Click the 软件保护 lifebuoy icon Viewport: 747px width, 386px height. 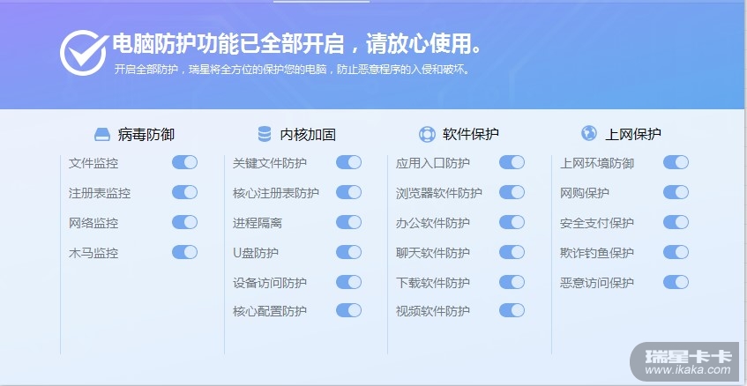pyautogui.click(x=427, y=135)
